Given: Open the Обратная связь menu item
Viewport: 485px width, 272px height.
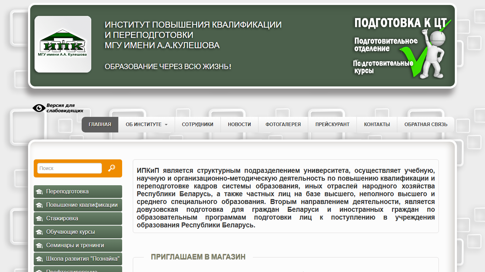Looking at the screenshot, I should pyautogui.click(x=426, y=125).
